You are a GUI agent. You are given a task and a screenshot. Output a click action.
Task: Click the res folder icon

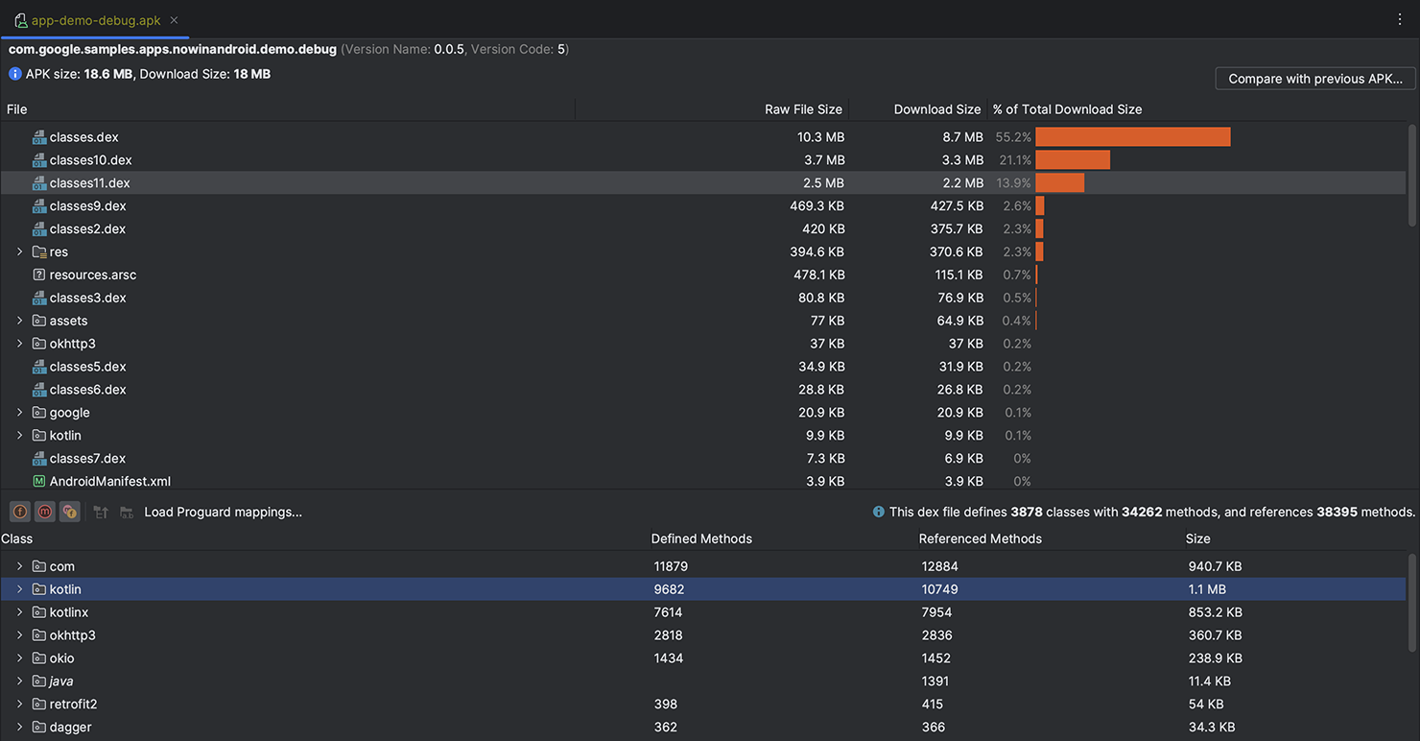click(37, 251)
